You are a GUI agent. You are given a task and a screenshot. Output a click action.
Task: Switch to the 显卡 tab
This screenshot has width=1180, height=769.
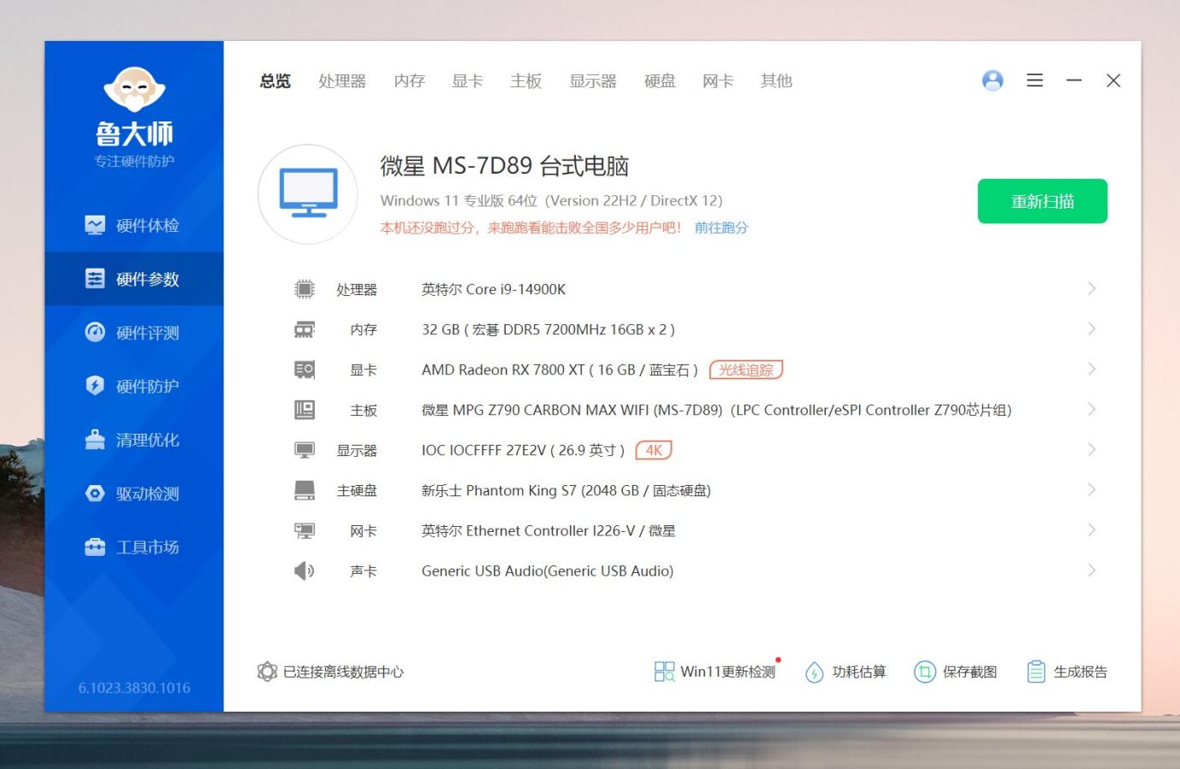[467, 81]
